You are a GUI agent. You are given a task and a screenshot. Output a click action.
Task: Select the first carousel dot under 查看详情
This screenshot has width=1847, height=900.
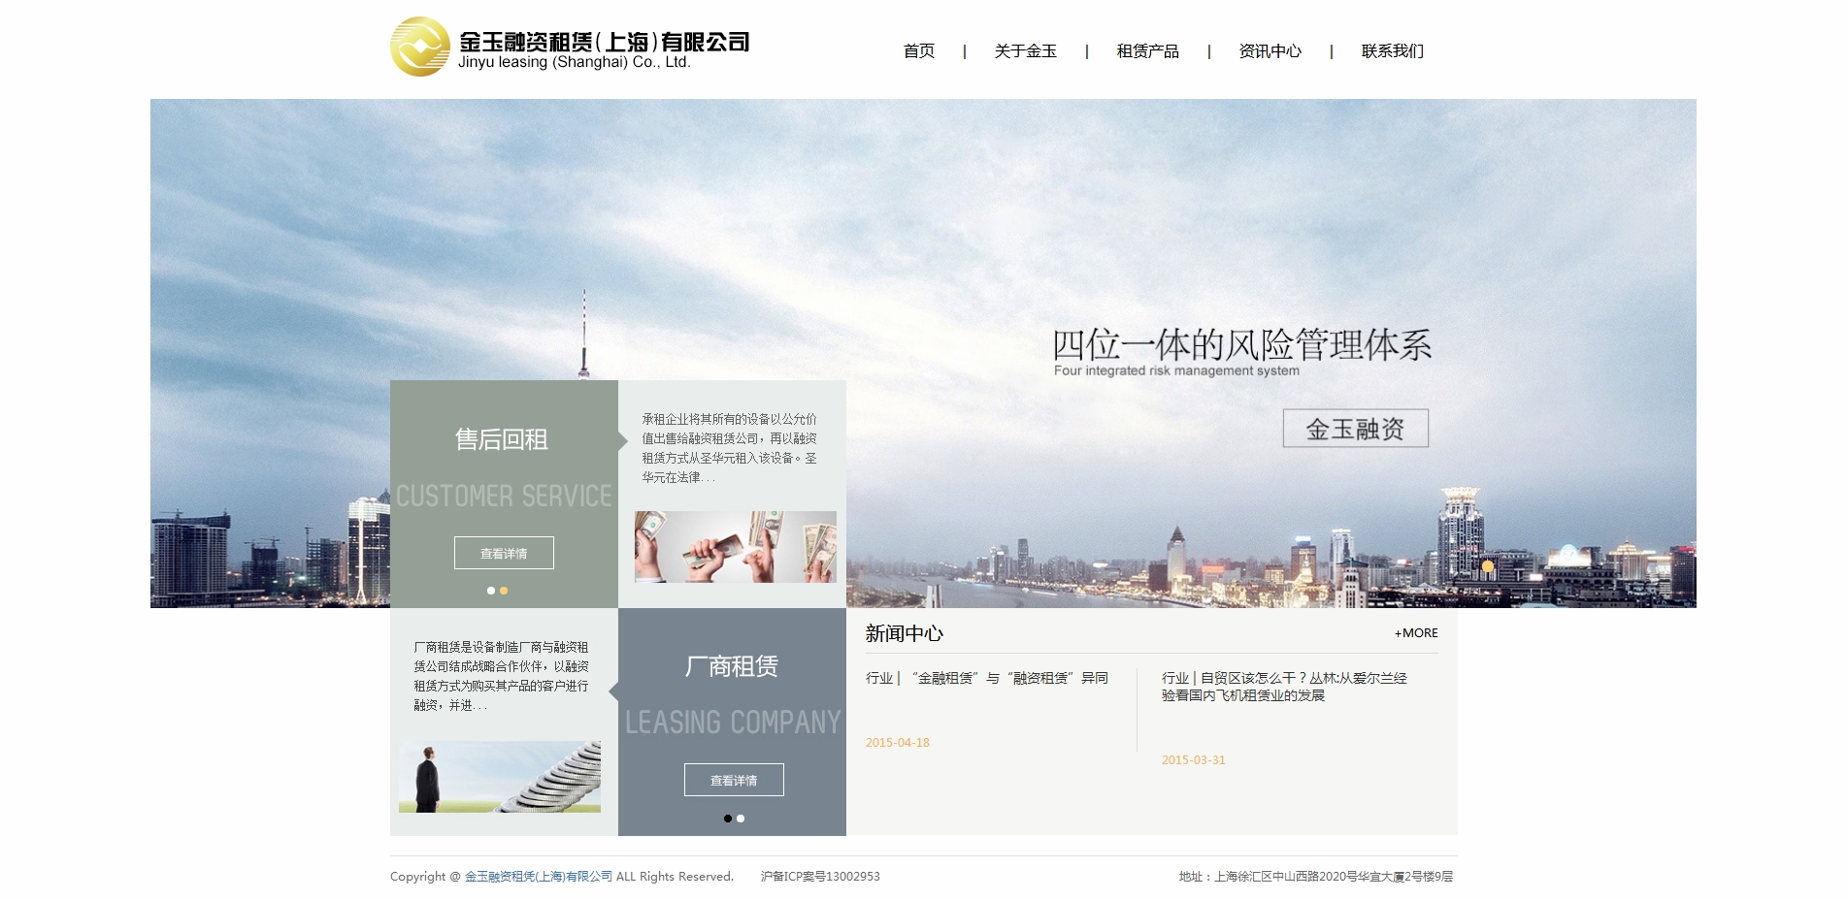click(490, 589)
